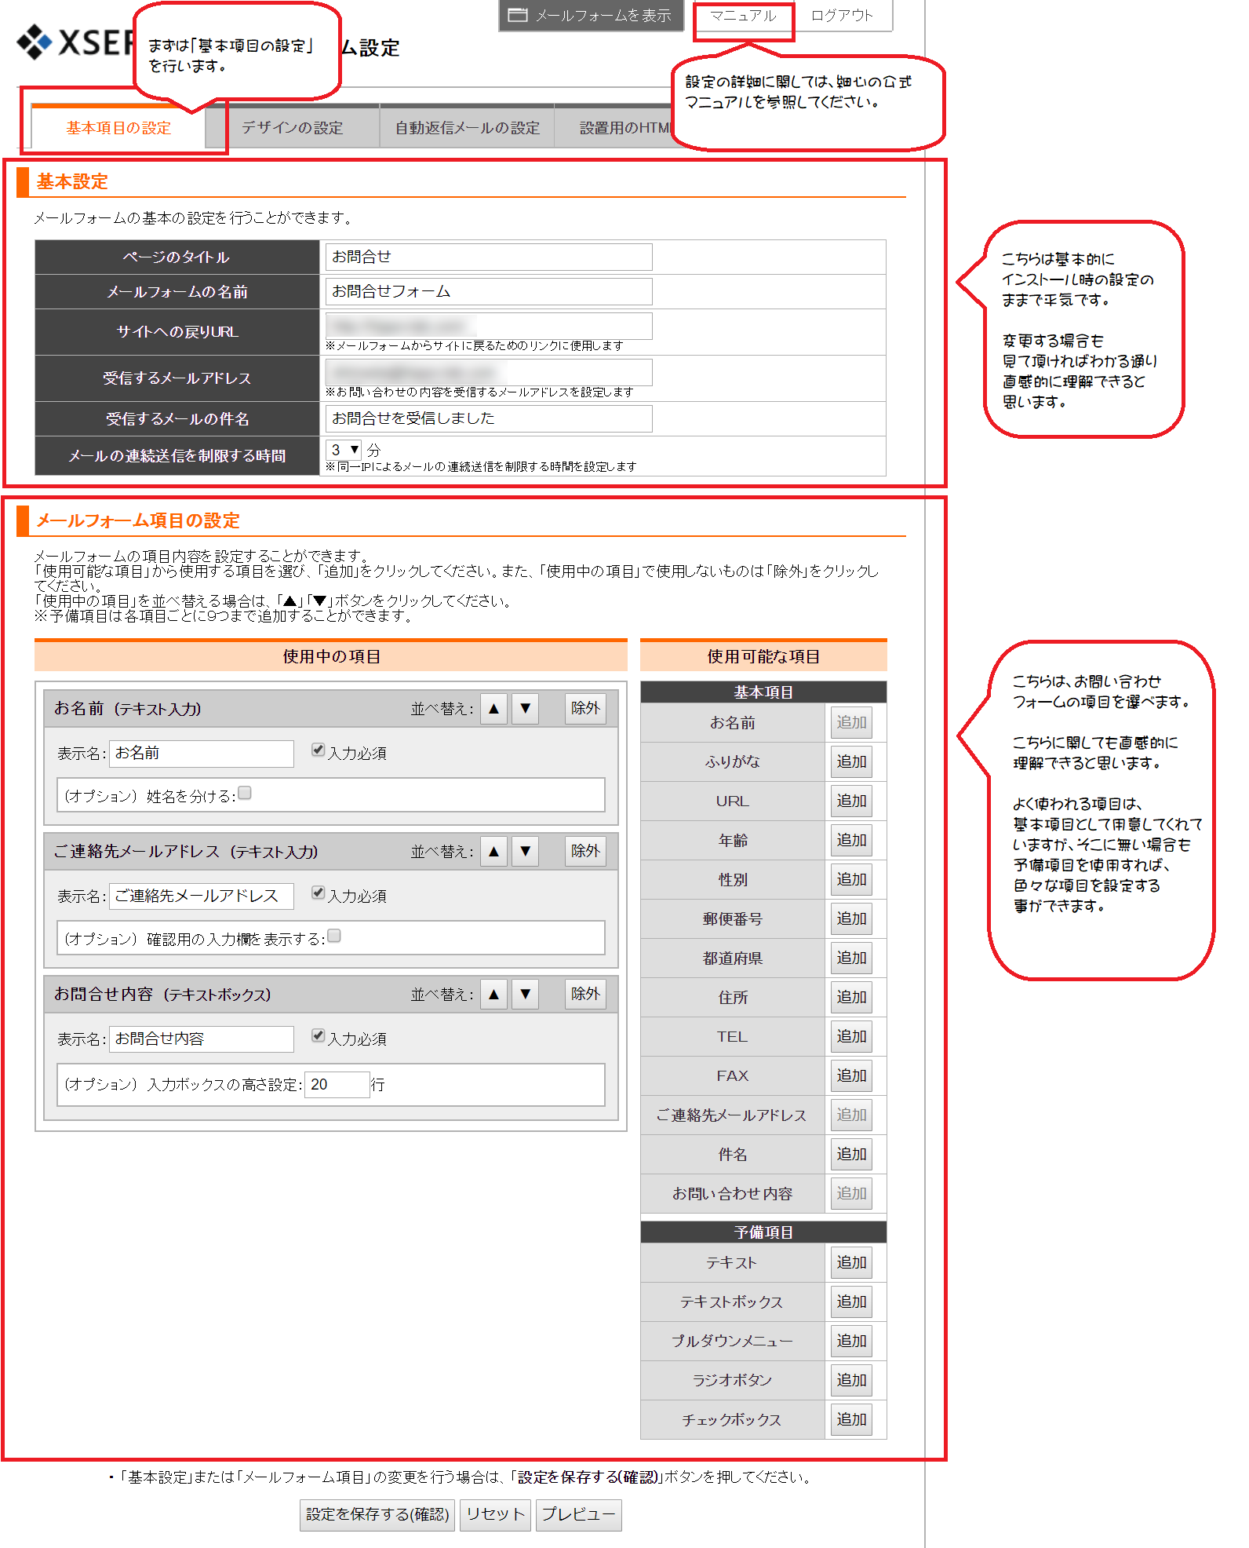The height and width of the screenshot is (1548, 1249).
Task: Add URL item with 追加
Action: pyautogui.click(x=851, y=801)
